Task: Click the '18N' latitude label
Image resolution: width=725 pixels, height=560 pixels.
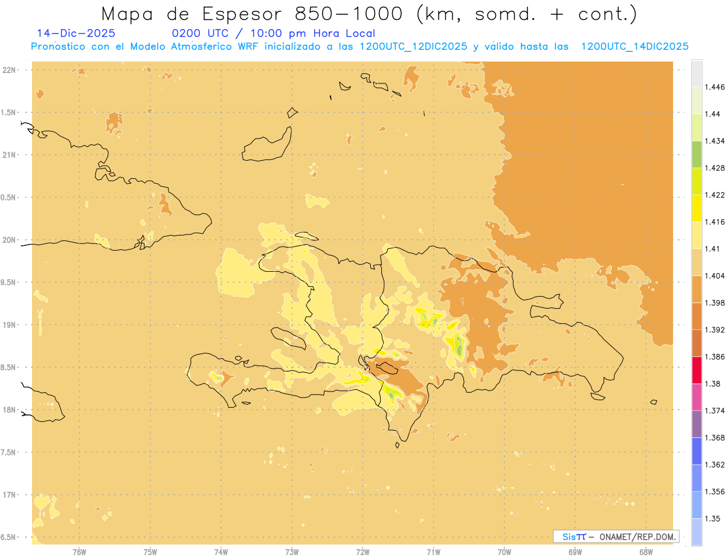Action: pyautogui.click(x=10, y=410)
